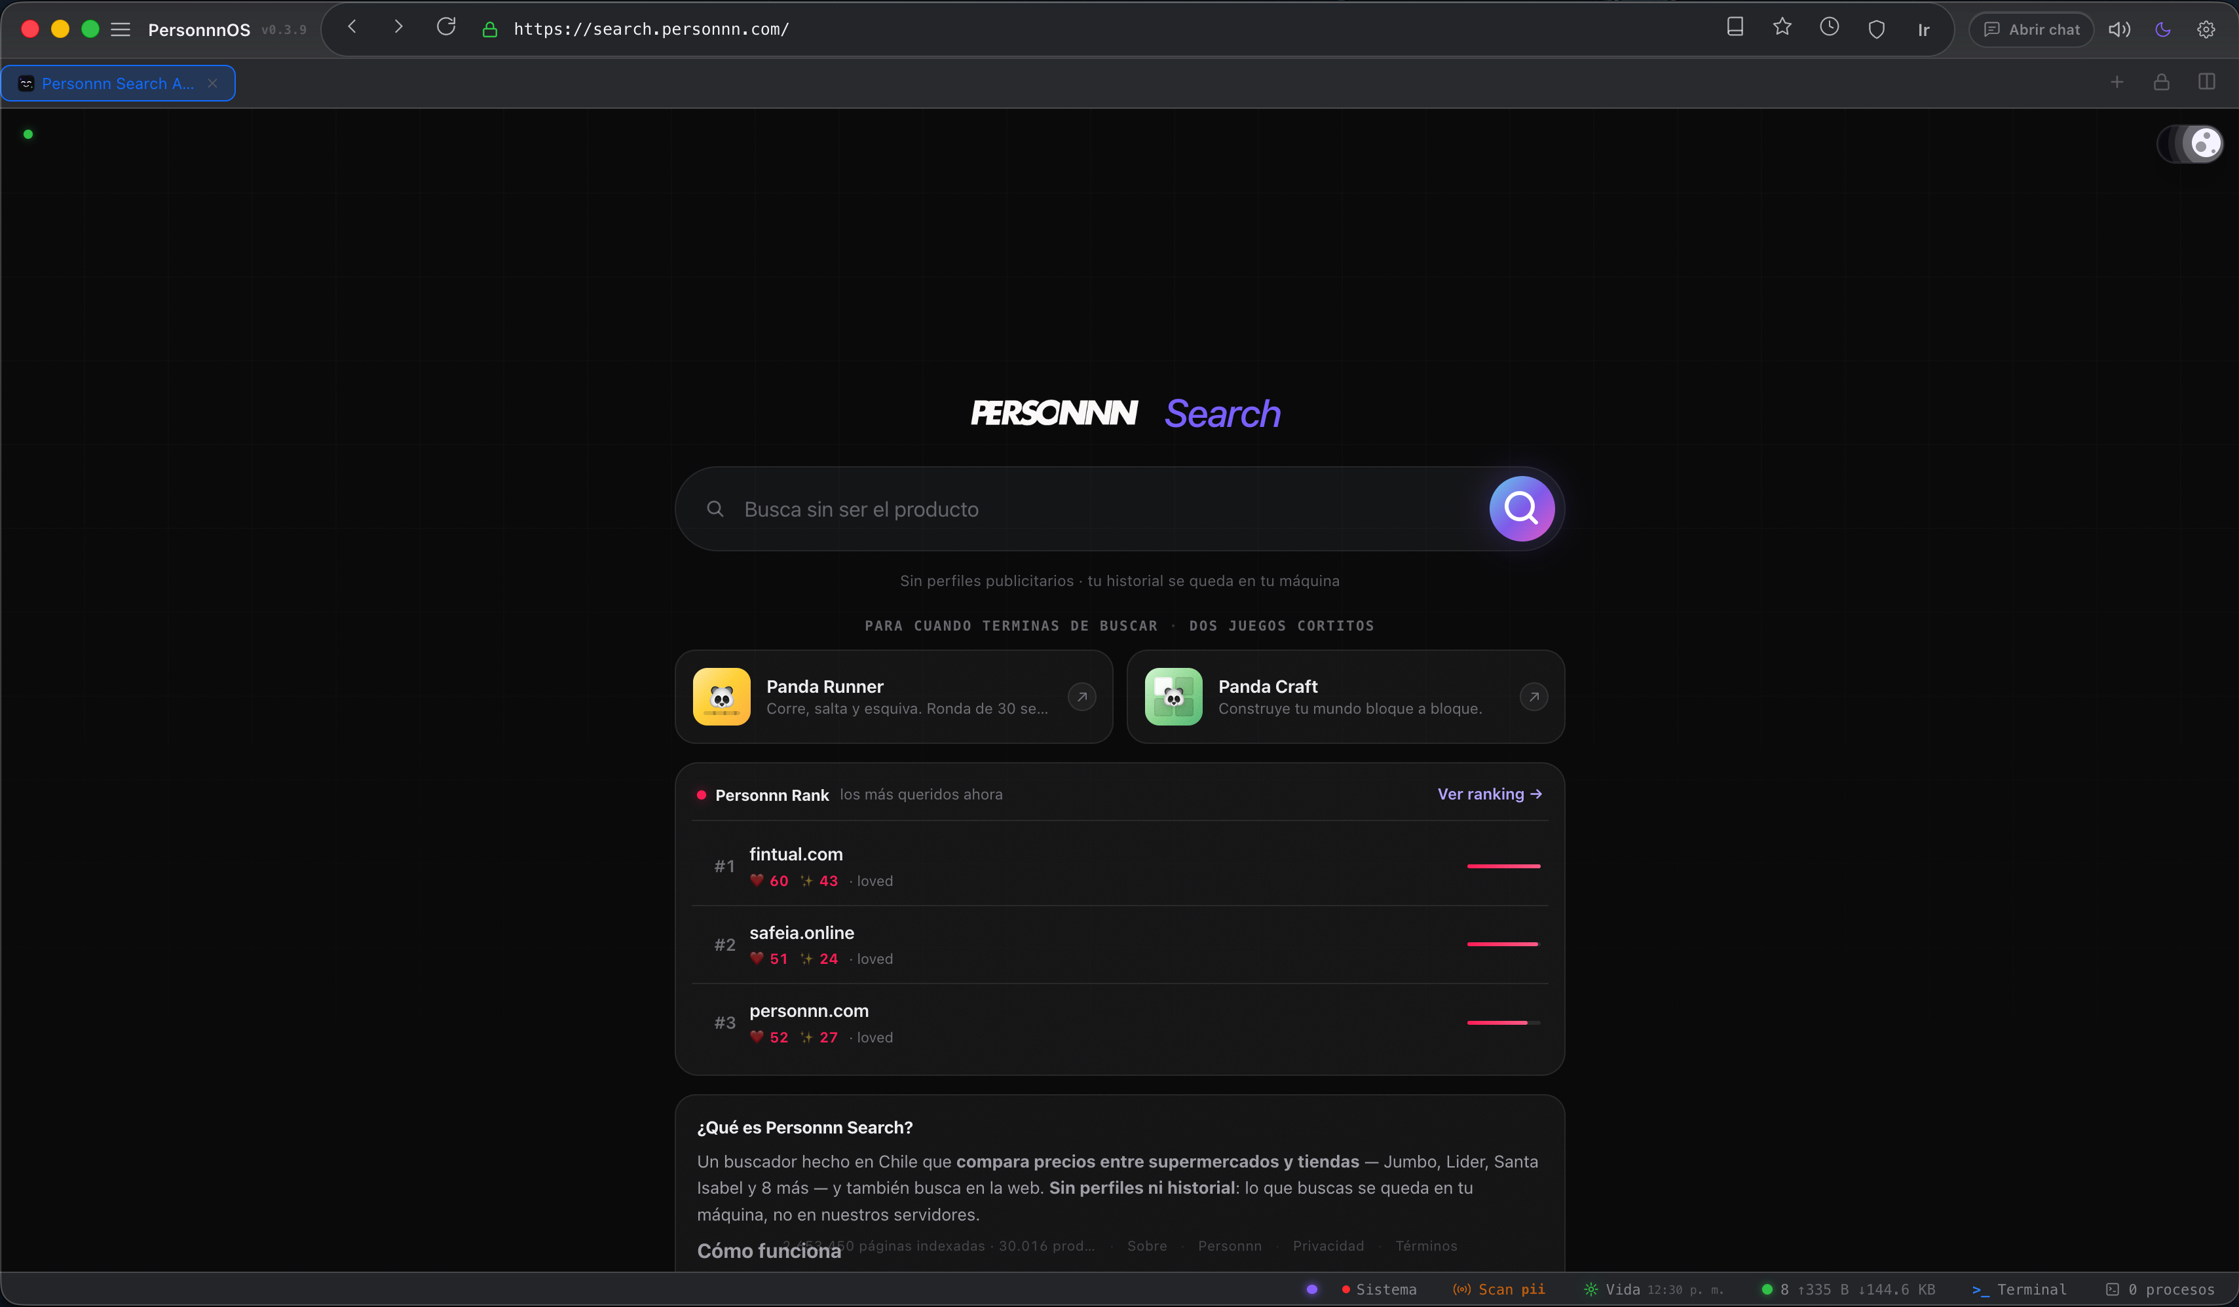Image resolution: width=2239 pixels, height=1307 pixels.
Task: Click the arrow icon on Panda Runner card
Action: pos(1082,697)
